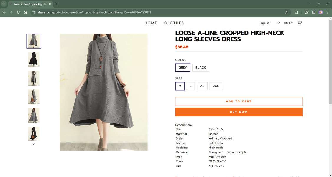Open the home page icon
The height and width of the screenshot is (177, 332).
(25, 12)
